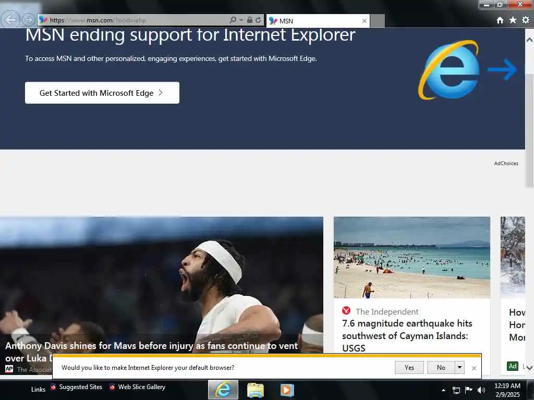Click the AP logo icon
This screenshot has width=534, height=400.
pos(9,369)
